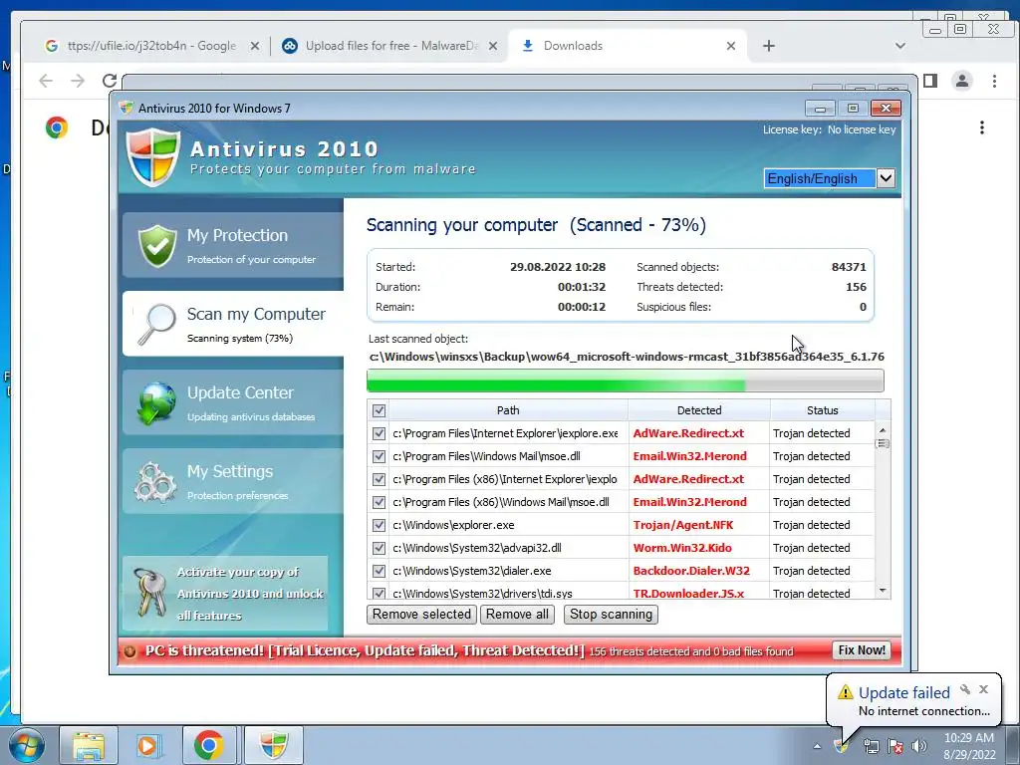
Task: Click the Remove selected button
Action: click(421, 614)
